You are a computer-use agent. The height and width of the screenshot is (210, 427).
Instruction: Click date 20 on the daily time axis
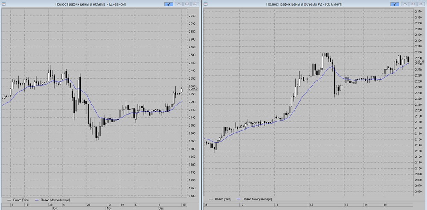pyautogui.click(x=89, y=204)
